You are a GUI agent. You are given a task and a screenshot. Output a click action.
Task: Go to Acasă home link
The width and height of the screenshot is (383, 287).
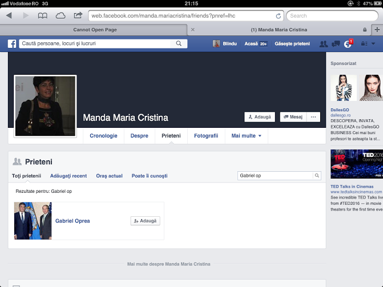(251, 44)
